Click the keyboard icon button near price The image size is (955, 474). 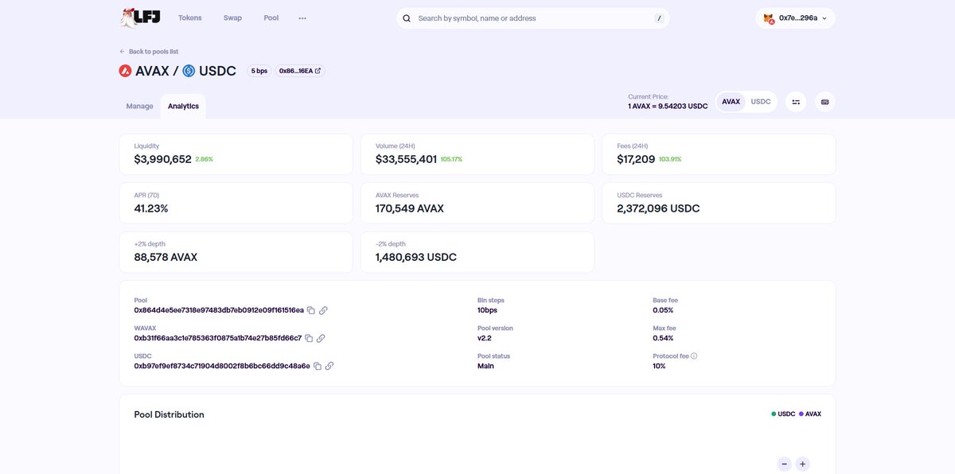(x=824, y=102)
